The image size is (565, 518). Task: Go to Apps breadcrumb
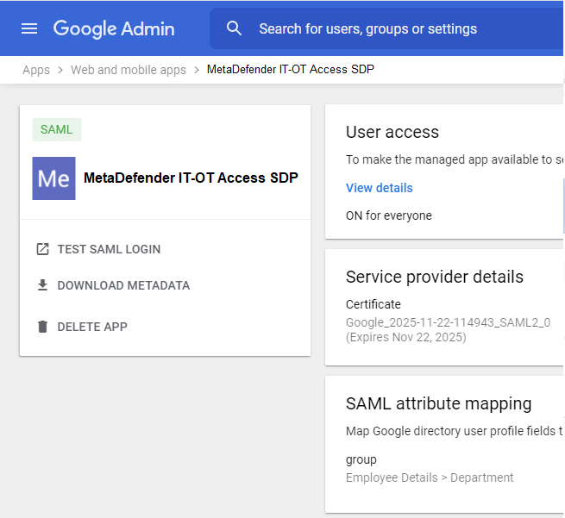coord(36,70)
